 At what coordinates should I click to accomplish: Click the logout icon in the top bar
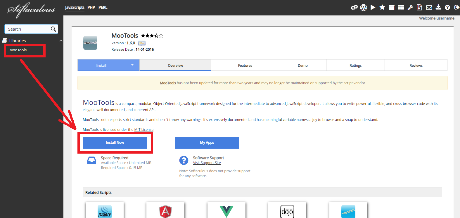tap(456, 8)
